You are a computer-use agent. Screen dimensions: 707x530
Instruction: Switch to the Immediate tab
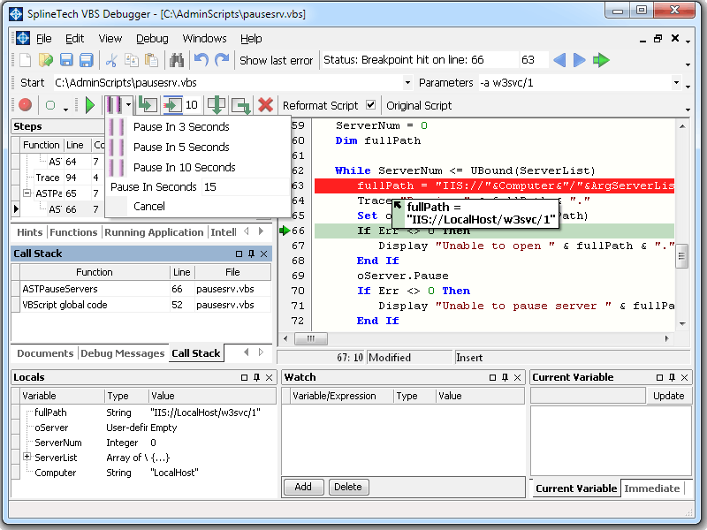[x=651, y=488]
